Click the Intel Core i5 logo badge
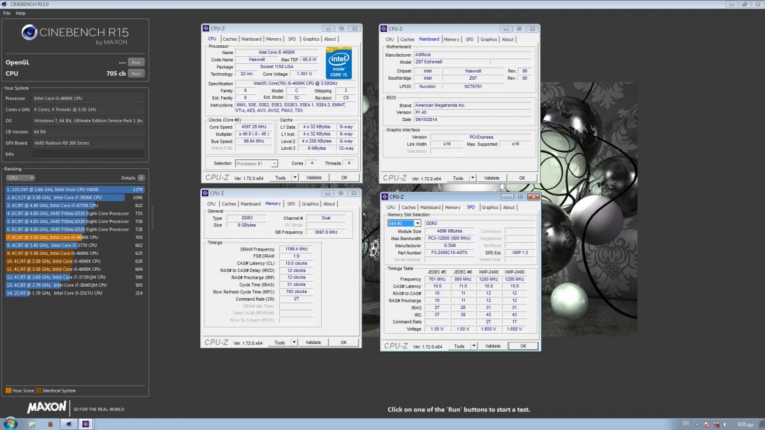765x430 pixels. (x=339, y=62)
